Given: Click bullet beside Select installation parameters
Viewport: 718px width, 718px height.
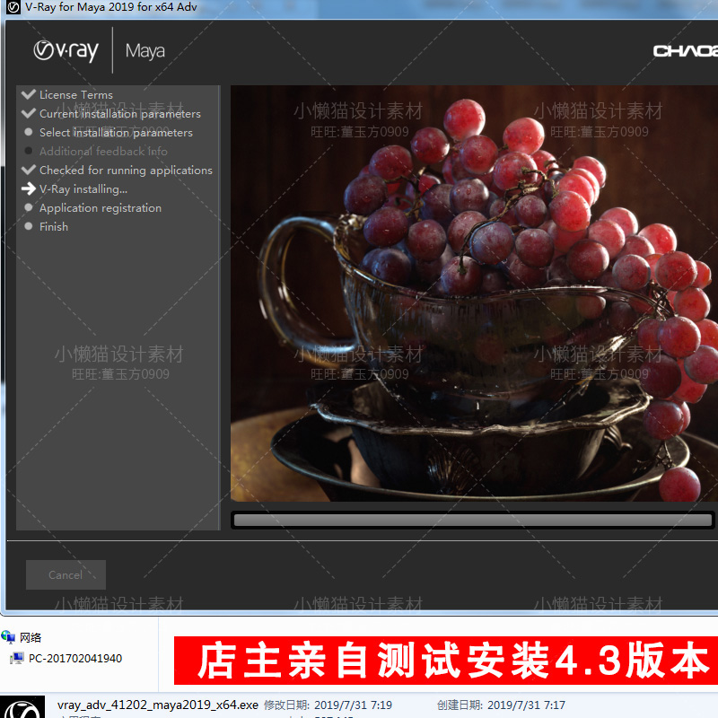Looking at the screenshot, I should point(29,132).
